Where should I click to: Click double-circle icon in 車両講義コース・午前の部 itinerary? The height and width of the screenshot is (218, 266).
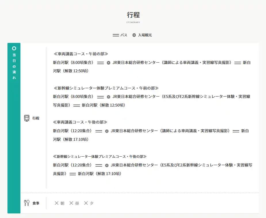click(x=108, y=62)
